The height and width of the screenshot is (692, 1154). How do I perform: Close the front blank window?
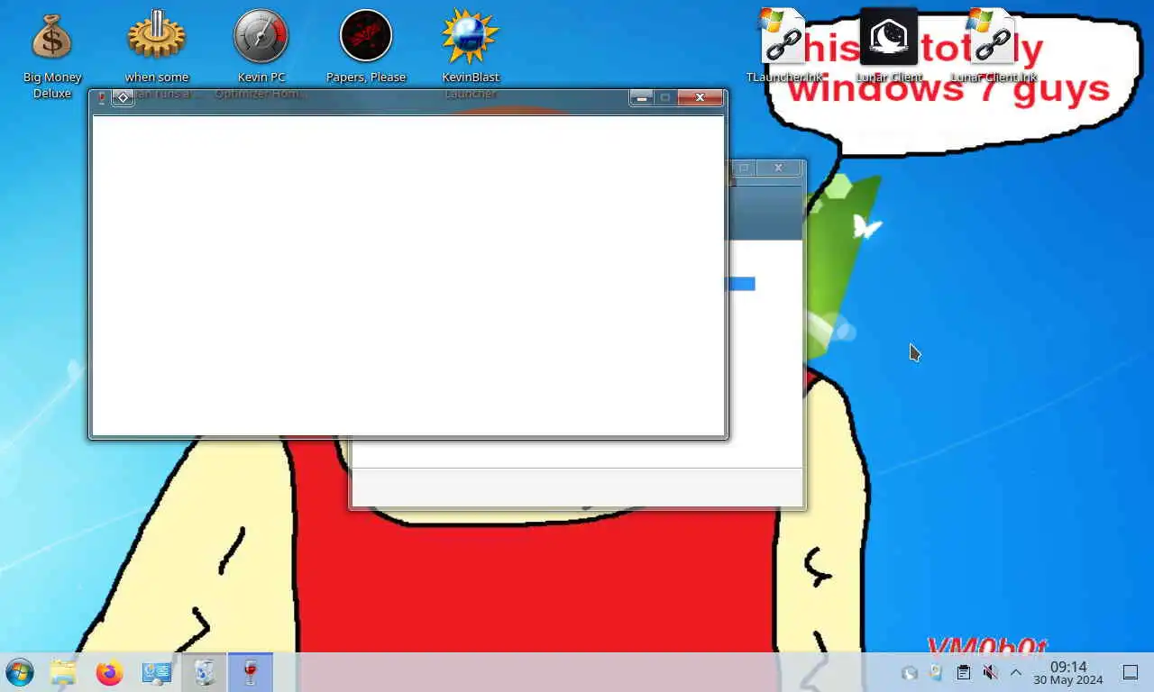pyautogui.click(x=700, y=97)
